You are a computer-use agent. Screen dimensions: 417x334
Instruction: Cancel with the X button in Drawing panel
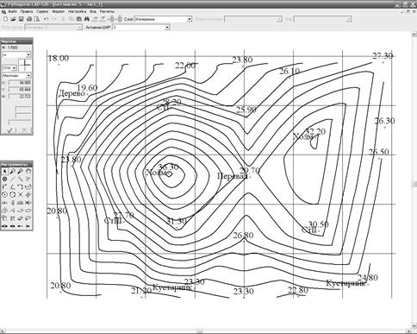click(x=24, y=130)
